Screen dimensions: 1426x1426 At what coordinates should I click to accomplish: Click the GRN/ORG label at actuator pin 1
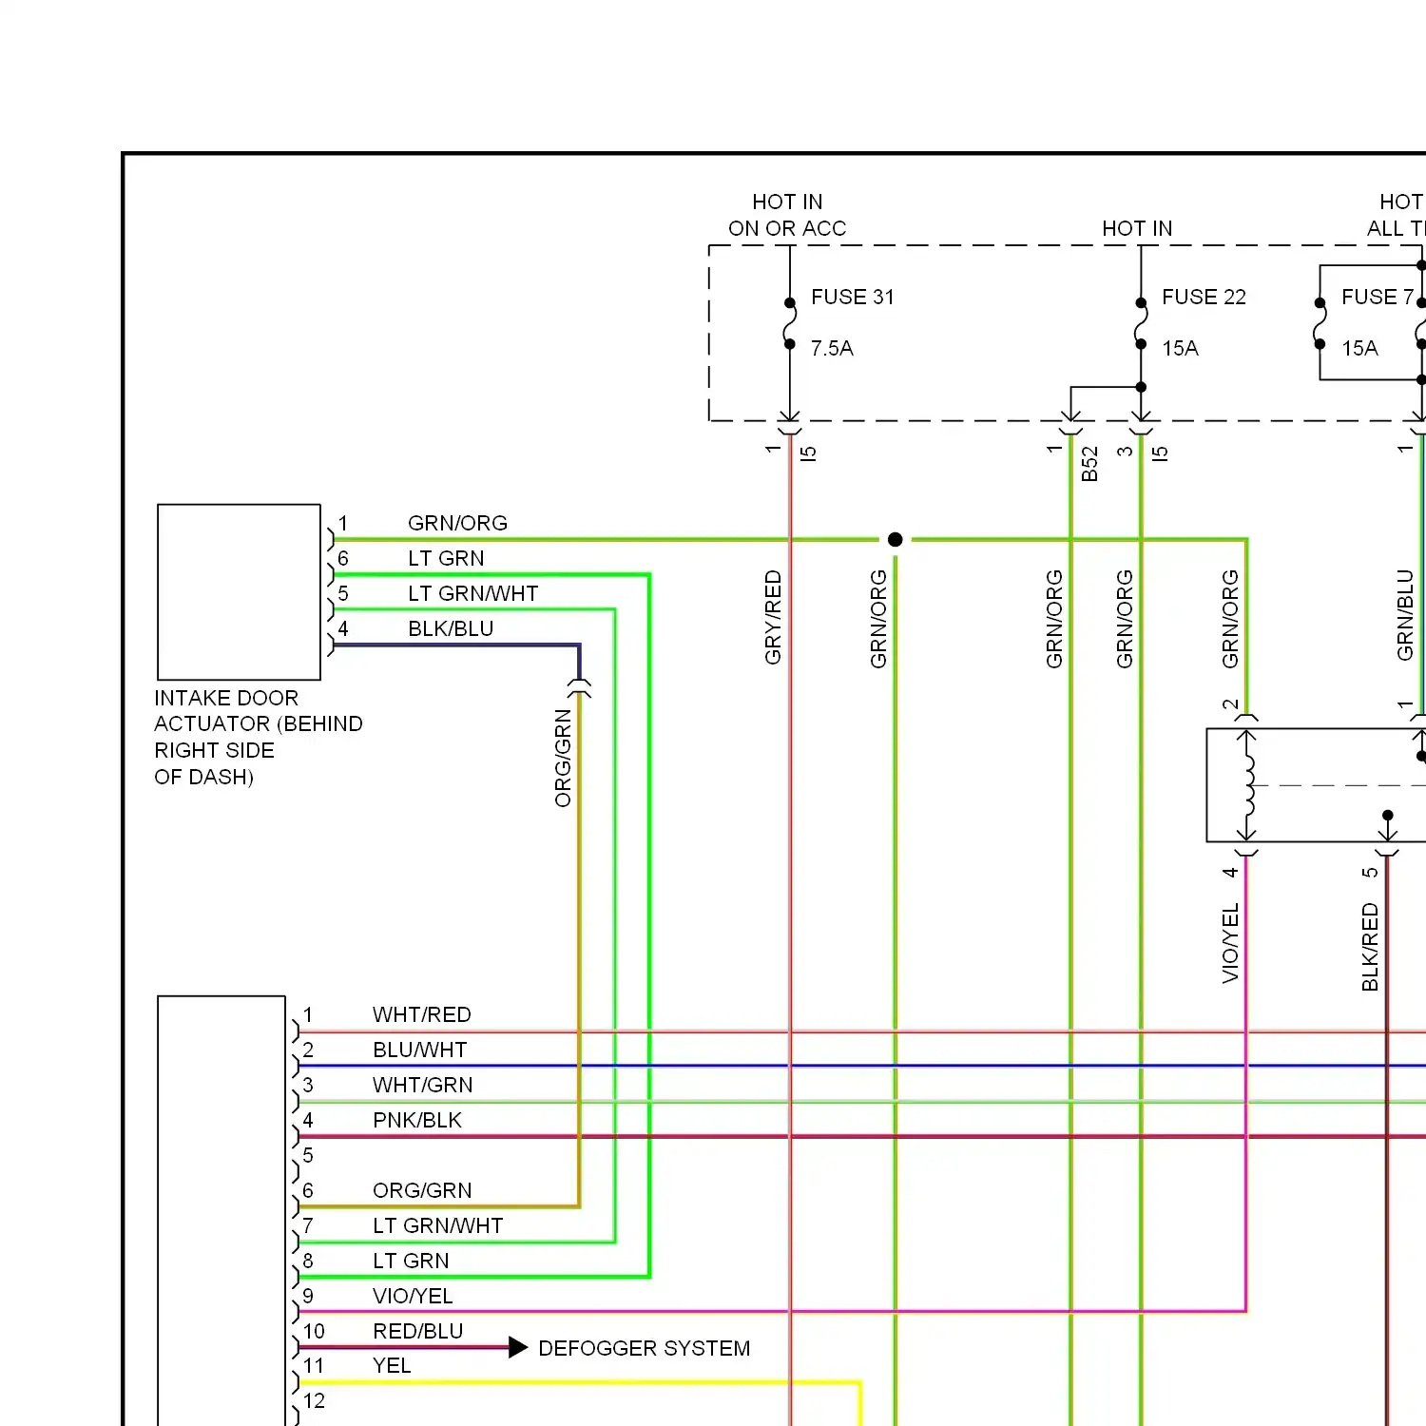[457, 523]
